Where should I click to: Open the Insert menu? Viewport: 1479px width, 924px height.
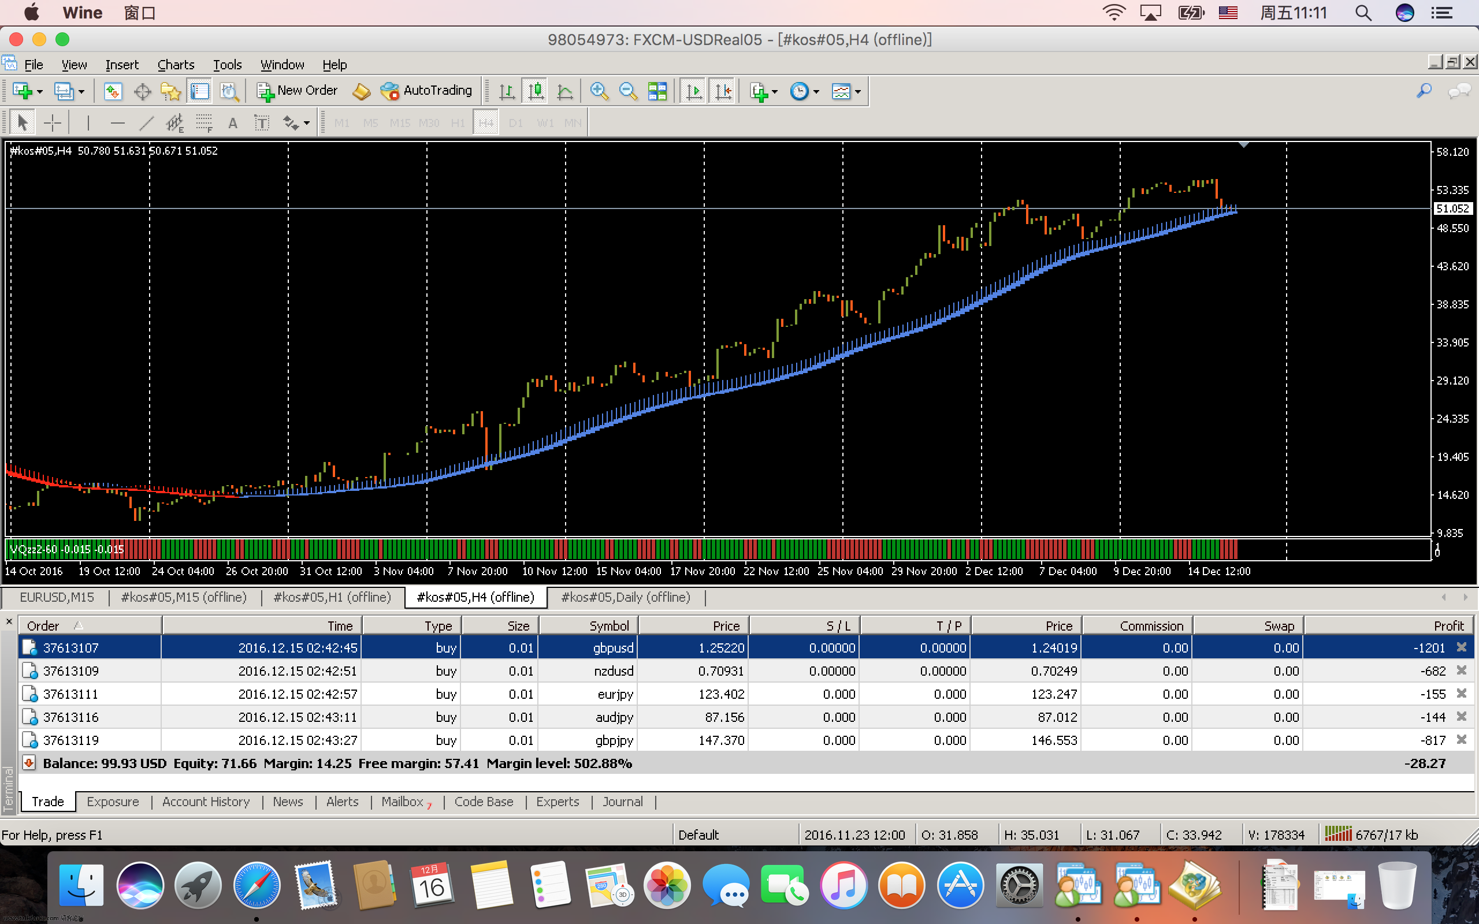[x=122, y=65]
